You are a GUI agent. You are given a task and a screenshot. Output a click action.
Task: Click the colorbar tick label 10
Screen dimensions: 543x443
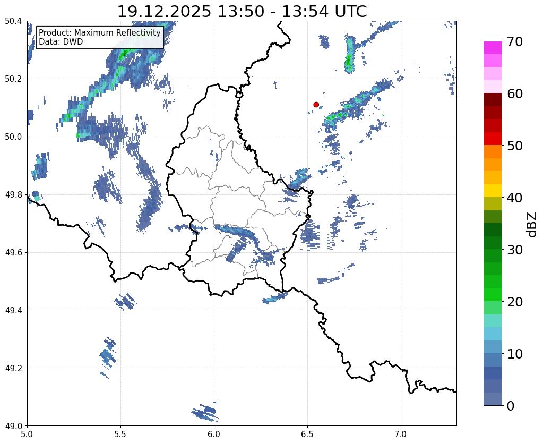click(514, 354)
